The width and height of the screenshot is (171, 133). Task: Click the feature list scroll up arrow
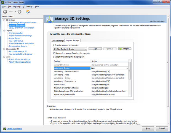pyautogui.click(x=130, y=61)
